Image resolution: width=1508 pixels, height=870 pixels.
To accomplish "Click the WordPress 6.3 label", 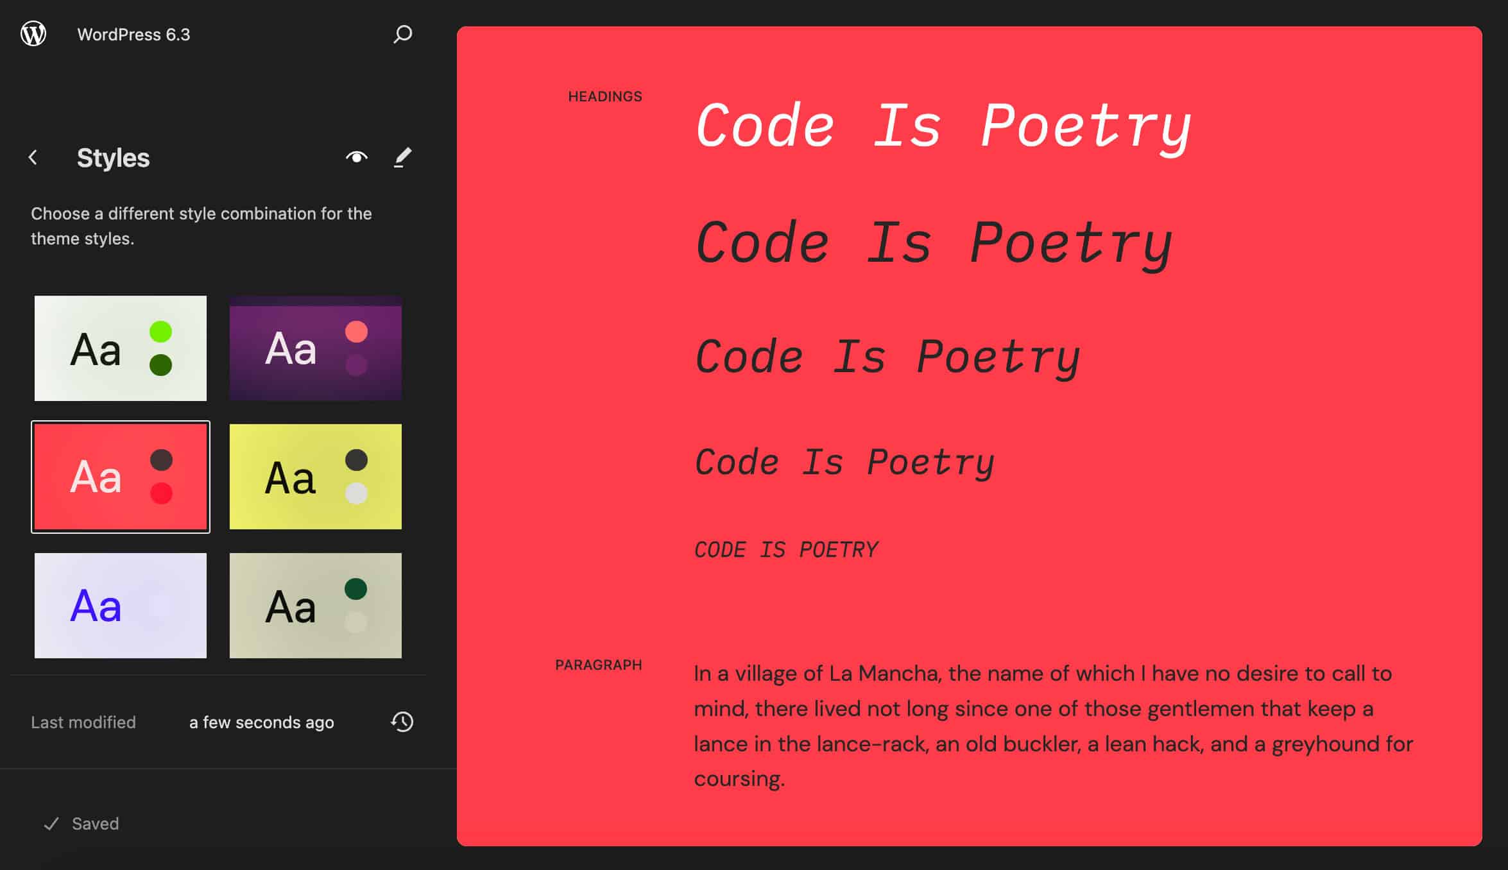I will point(133,34).
